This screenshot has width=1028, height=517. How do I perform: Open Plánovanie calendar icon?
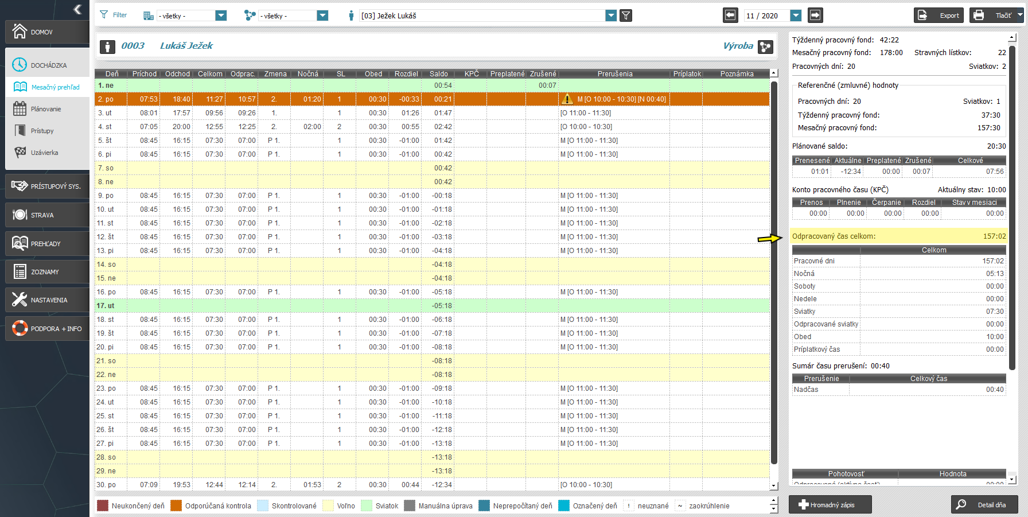[x=20, y=108]
